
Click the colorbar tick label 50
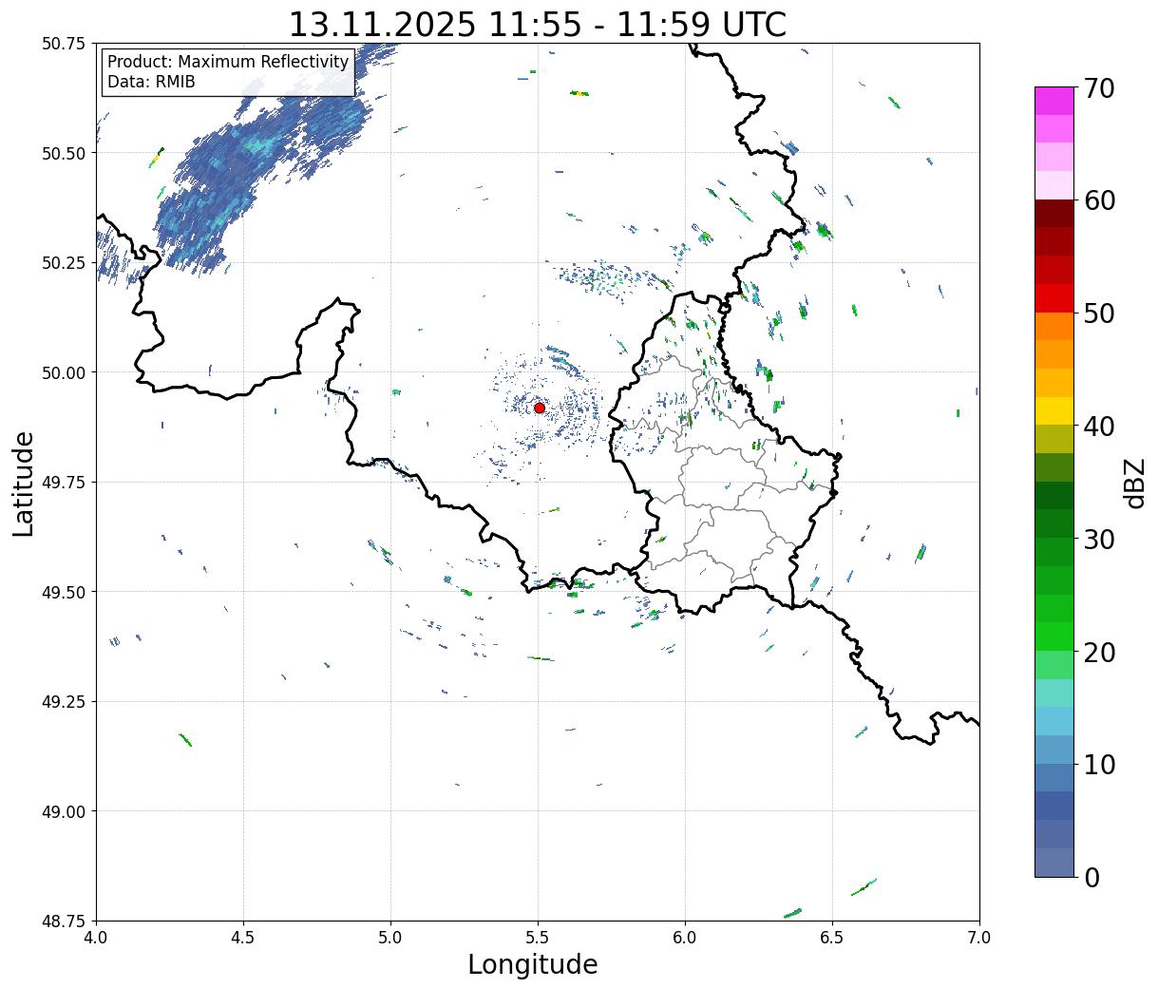[x=1099, y=313]
